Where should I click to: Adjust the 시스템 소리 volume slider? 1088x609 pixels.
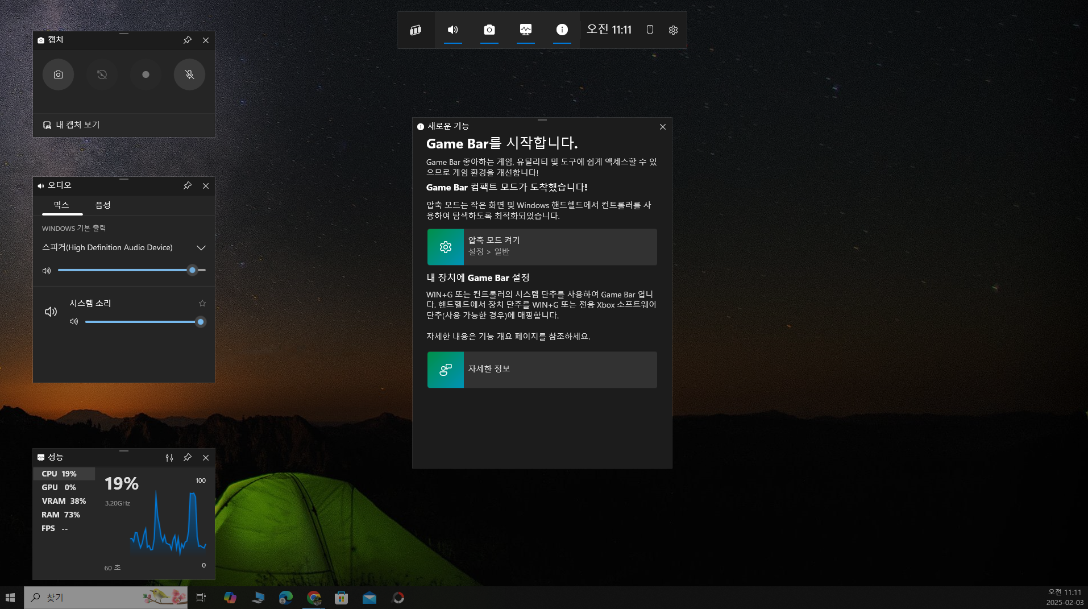tap(146, 322)
